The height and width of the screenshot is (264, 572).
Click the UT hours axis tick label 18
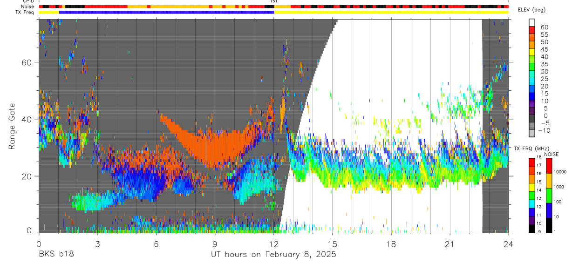[391, 244]
